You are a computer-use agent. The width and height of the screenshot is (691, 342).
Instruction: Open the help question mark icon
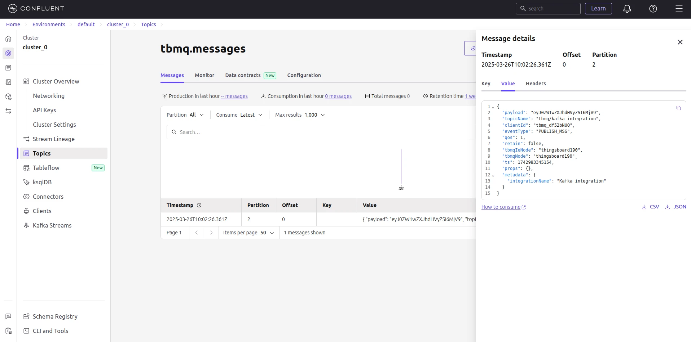click(653, 9)
